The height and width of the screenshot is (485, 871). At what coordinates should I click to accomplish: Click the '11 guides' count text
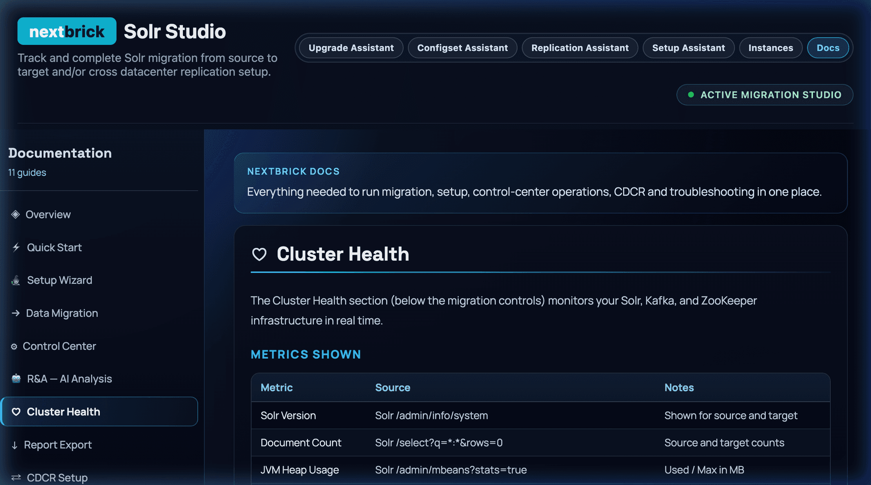27,173
